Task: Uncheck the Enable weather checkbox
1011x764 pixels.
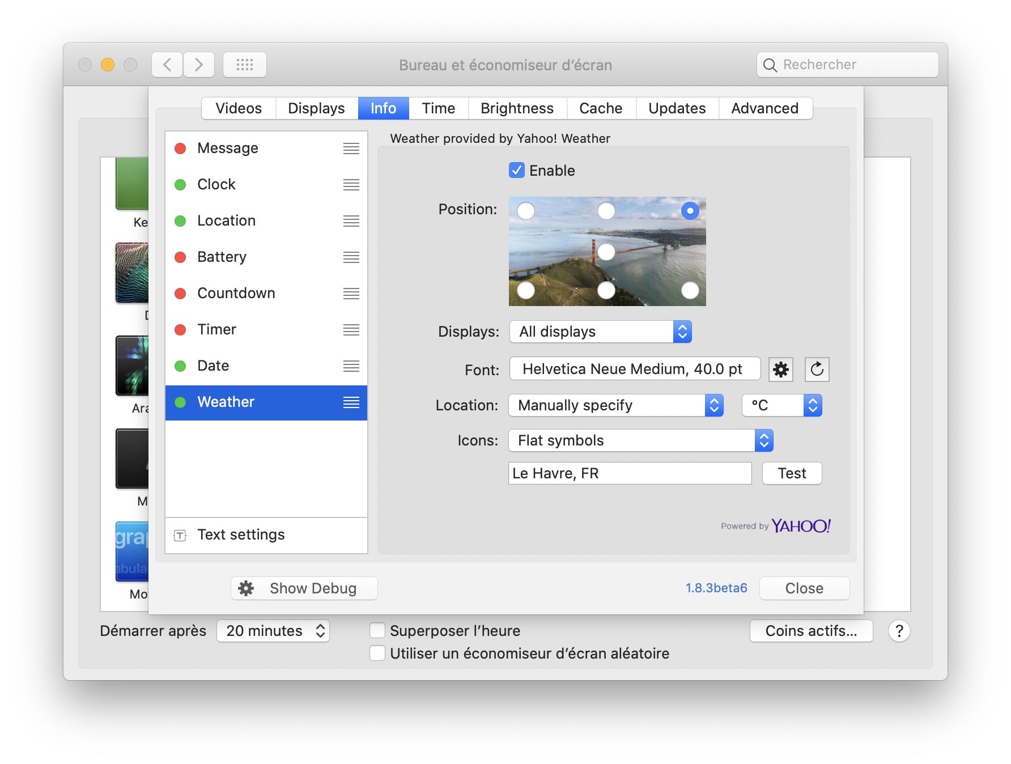Action: coord(516,170)
